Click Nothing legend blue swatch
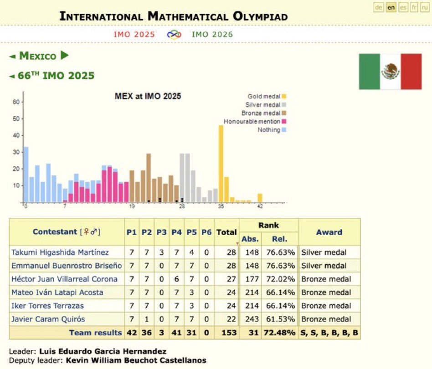Image resolution: width=432 pixels, height=369 pixels. click(x=284, y=130)
